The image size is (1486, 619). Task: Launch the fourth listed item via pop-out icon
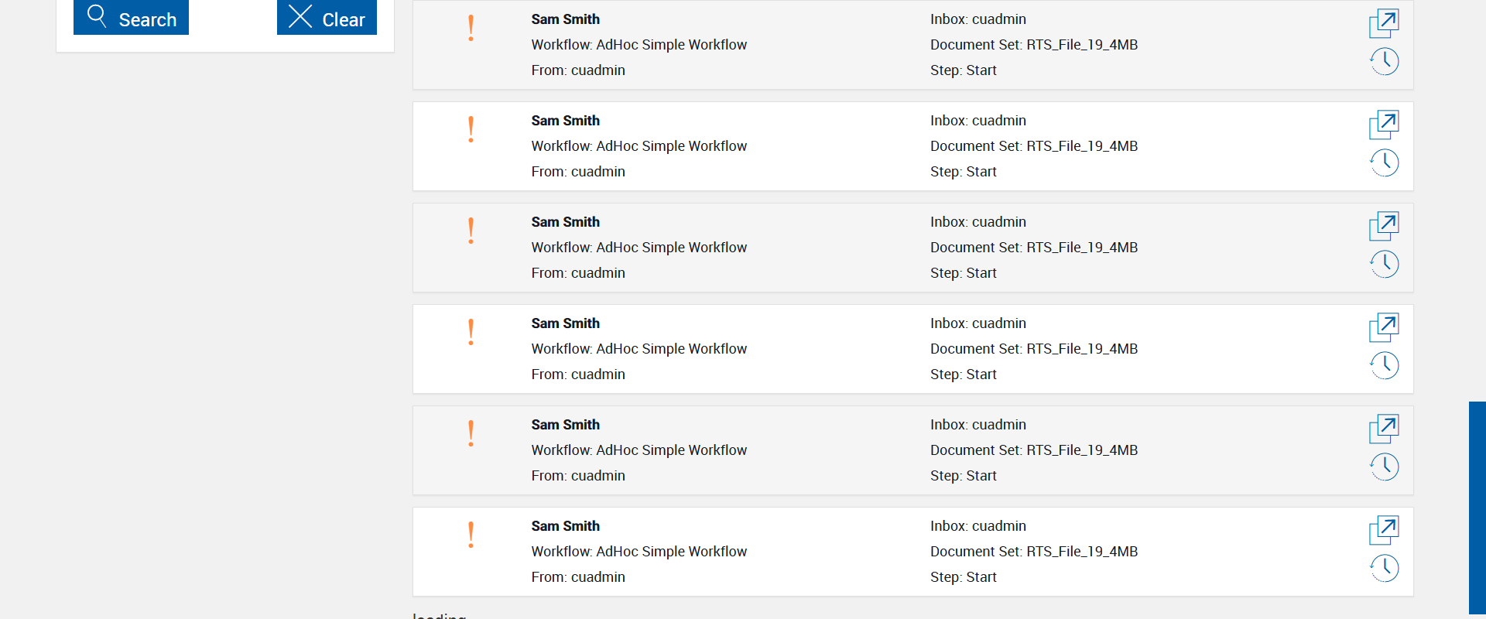point(1384,327)
